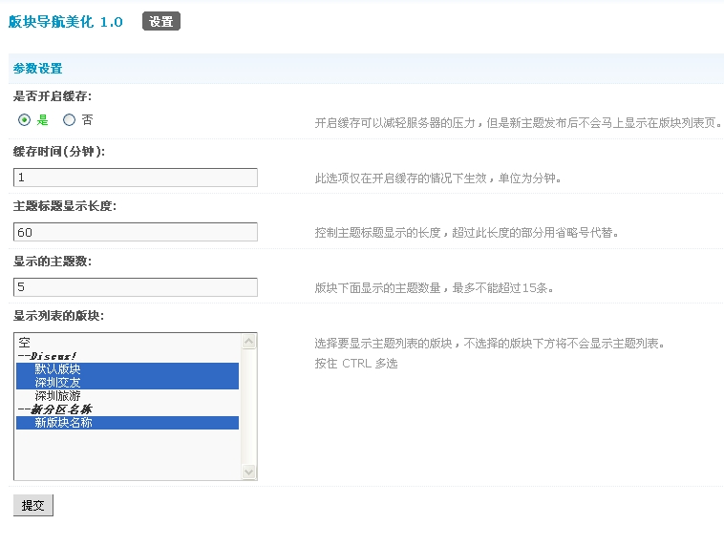Click the 缓存时间 input field

coord(136,177)
